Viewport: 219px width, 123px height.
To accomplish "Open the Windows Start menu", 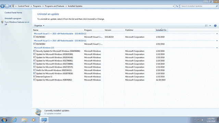I will (4, 120).
